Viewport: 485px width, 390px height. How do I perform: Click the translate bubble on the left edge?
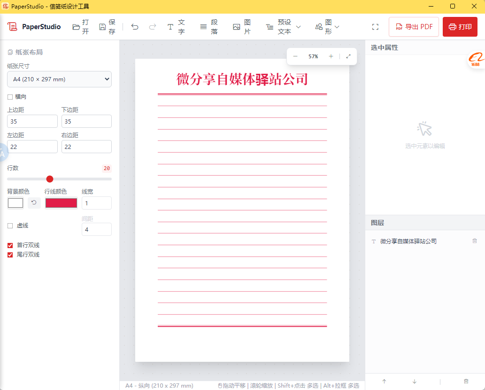[2, 152]
